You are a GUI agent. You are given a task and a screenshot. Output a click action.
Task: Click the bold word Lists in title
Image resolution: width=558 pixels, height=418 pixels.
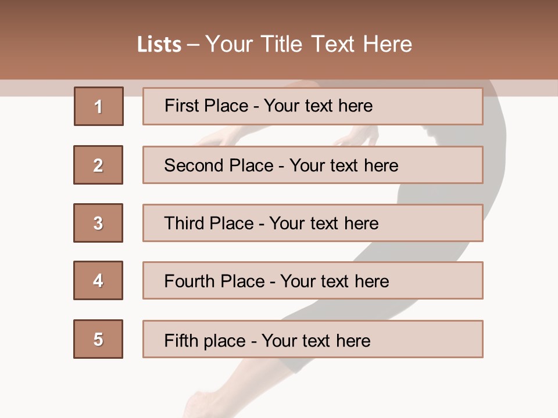[159, 45]
